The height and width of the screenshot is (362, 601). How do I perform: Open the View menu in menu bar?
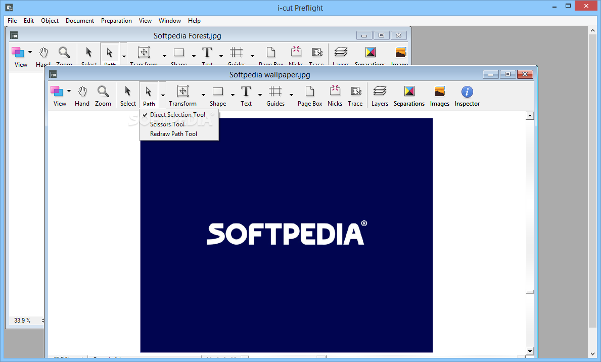(x=145, y=21)
